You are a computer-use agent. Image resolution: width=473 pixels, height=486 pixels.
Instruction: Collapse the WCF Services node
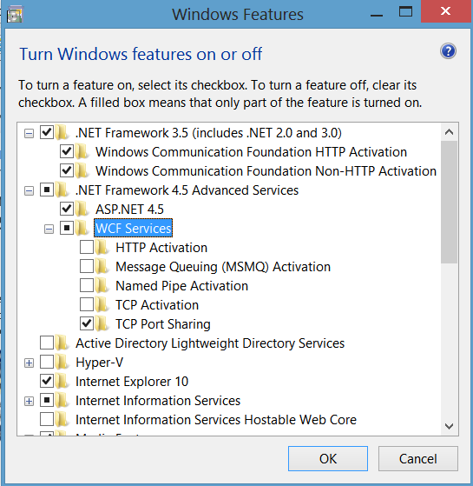click(49, 230)
